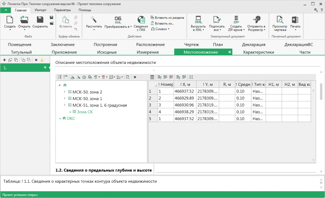The height and width of the screenshot is (198, 325).
Task: Click the ! X, м column header
Action: coord(185,84)
